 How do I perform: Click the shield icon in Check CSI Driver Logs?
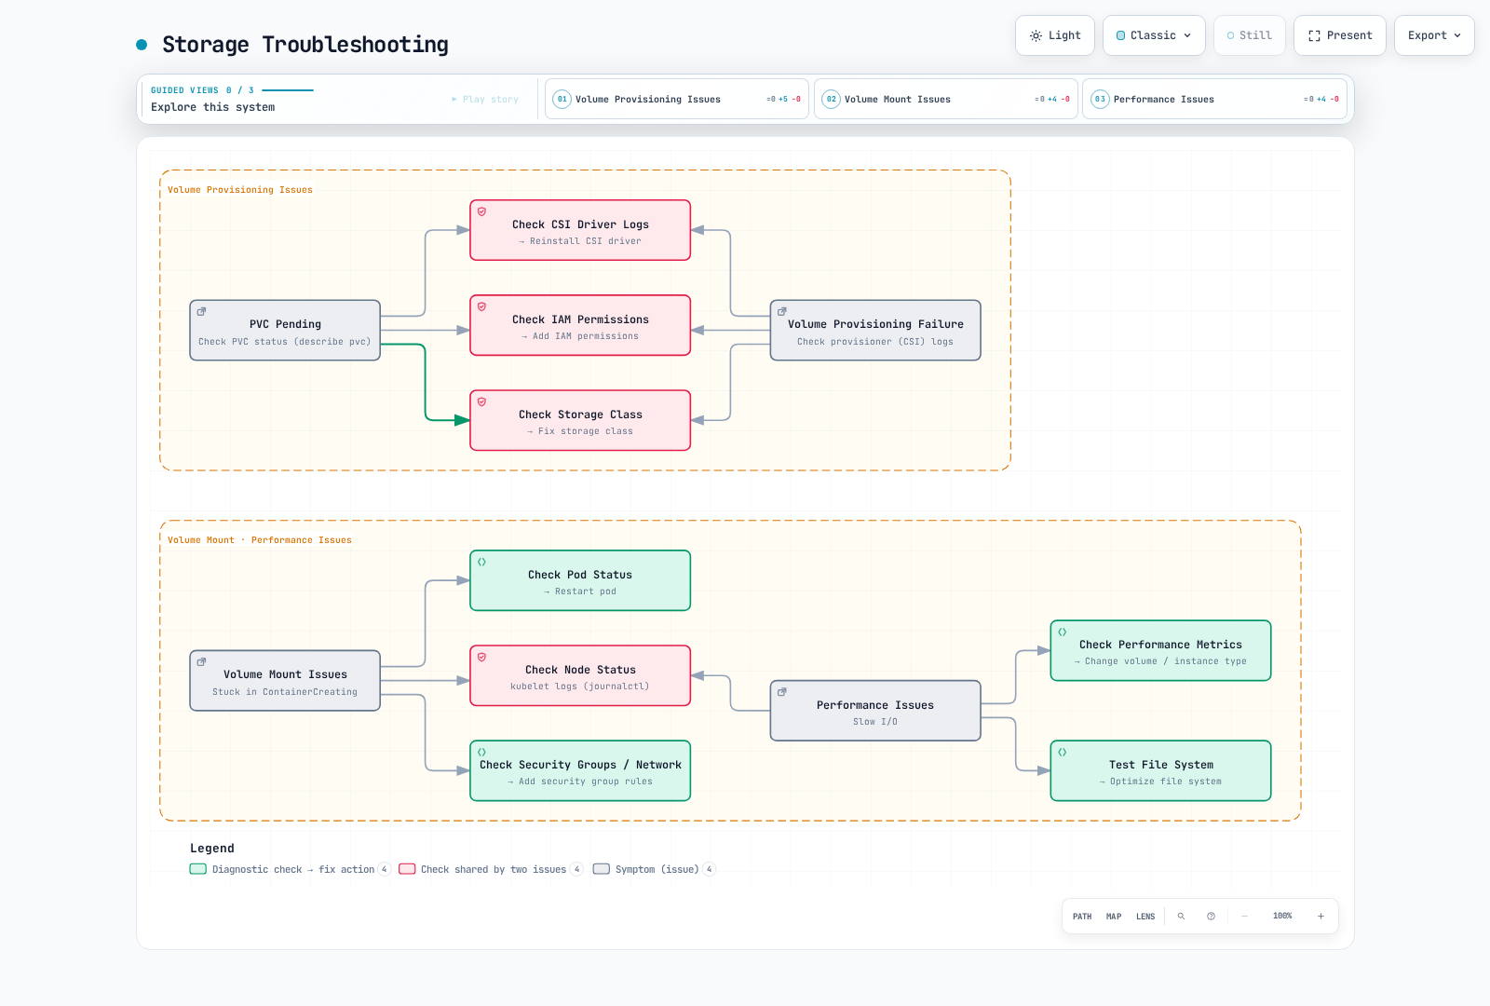pos(481,211)
